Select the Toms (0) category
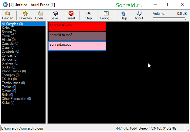This screenshot has height=132, width=190. [23, 36]
